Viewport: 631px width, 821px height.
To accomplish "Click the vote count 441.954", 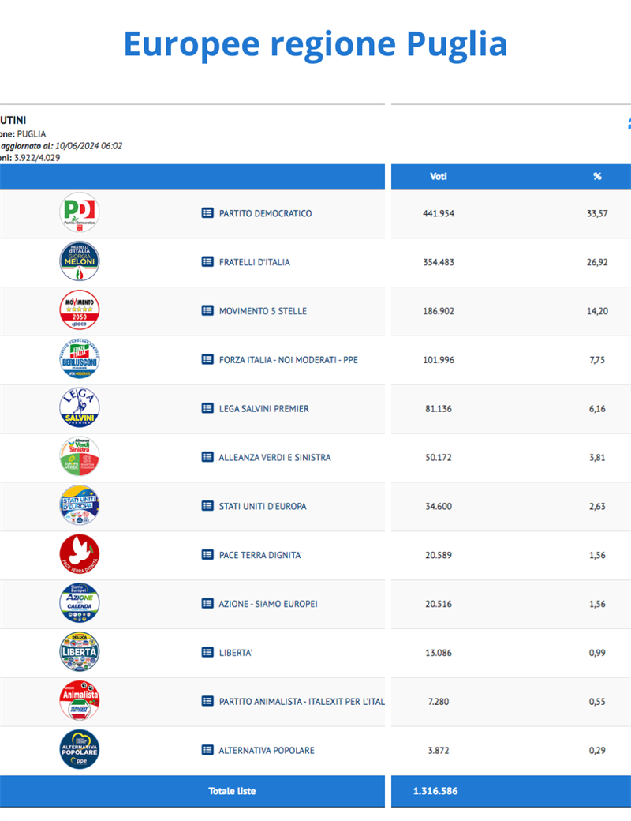I will pos(439,213).
